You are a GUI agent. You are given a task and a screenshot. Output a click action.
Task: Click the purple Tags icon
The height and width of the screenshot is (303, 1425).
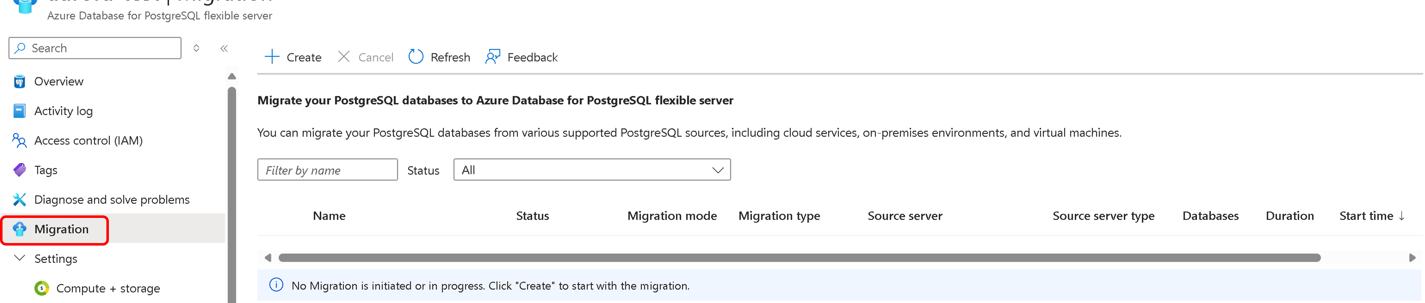(x=19, y=170)
